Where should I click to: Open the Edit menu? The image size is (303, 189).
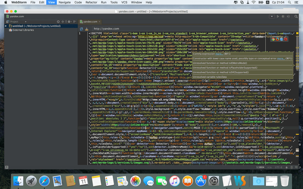[42, 2]
